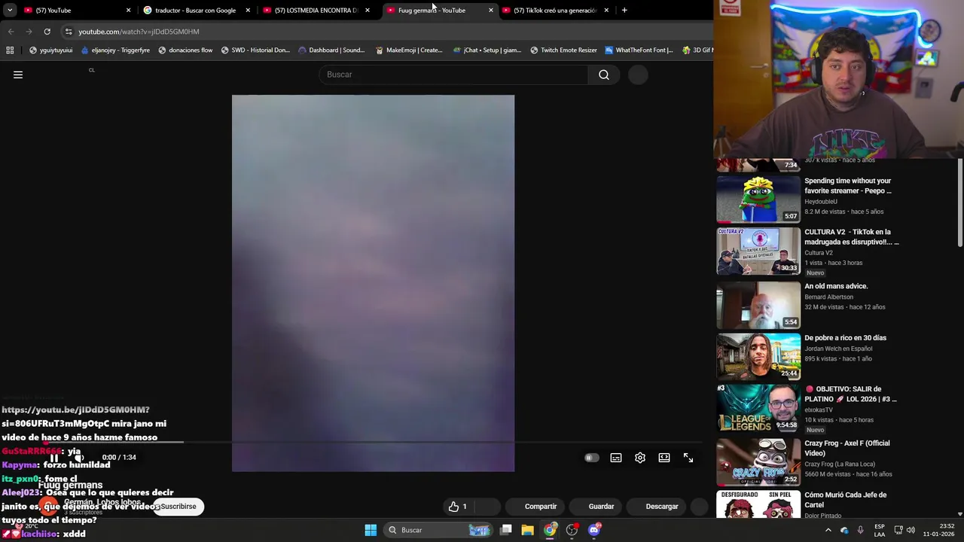Open De pobre a rico en 30 días thumbnail
This screenshot has width=964, height=542.
click(758, 356)
